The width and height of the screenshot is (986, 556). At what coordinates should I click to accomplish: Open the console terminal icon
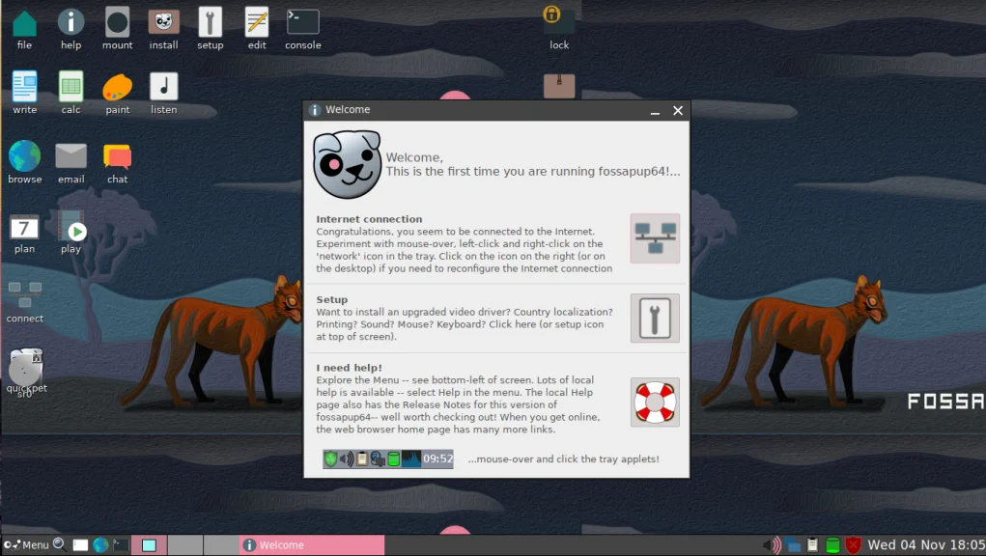(302, 21)
